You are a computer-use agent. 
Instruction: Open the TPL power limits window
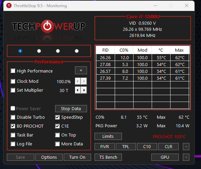click(x=126, y=147)
